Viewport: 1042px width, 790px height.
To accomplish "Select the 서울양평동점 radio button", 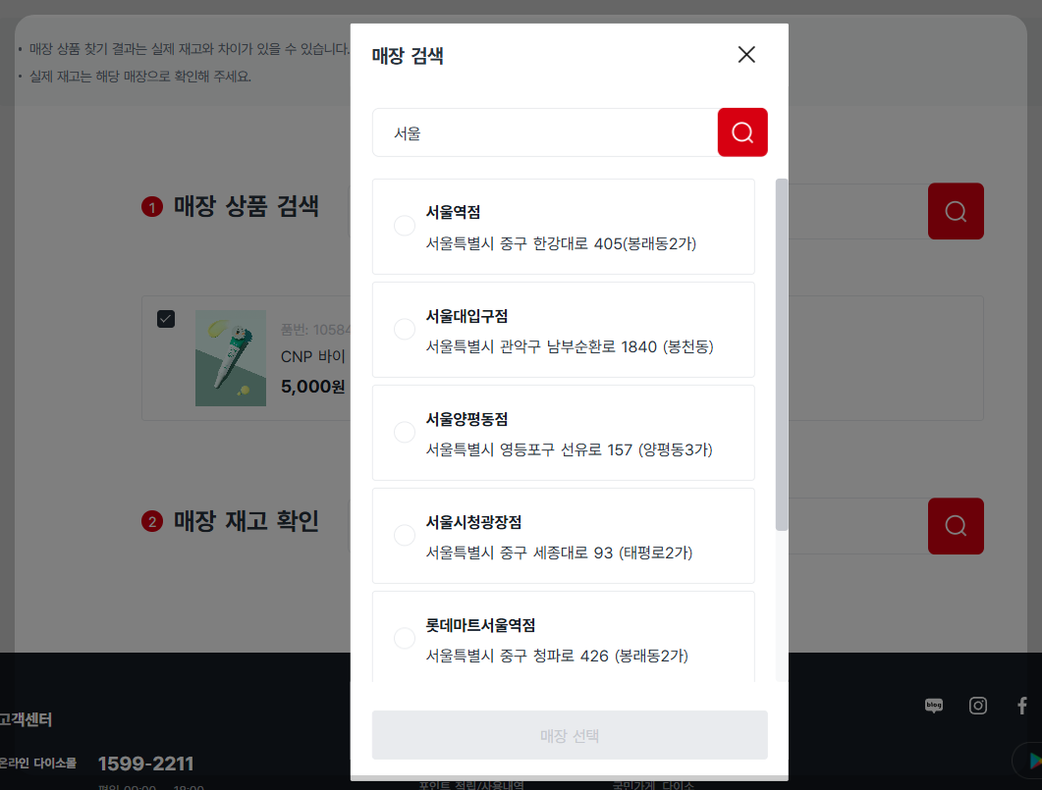I will pos(404,432).
